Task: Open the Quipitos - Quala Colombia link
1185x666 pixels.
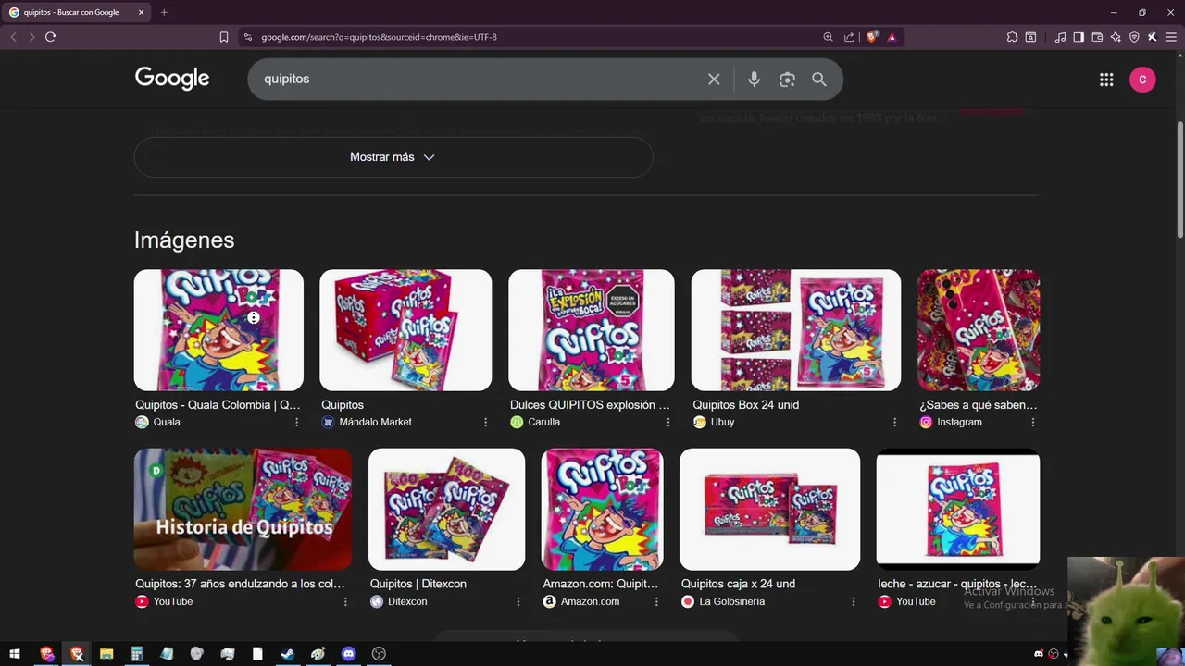Action: pyautogui.click(x=218, y=405)
